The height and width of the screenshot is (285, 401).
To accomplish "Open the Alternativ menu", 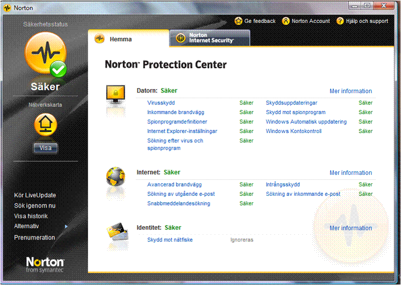I will click(26, 226).
